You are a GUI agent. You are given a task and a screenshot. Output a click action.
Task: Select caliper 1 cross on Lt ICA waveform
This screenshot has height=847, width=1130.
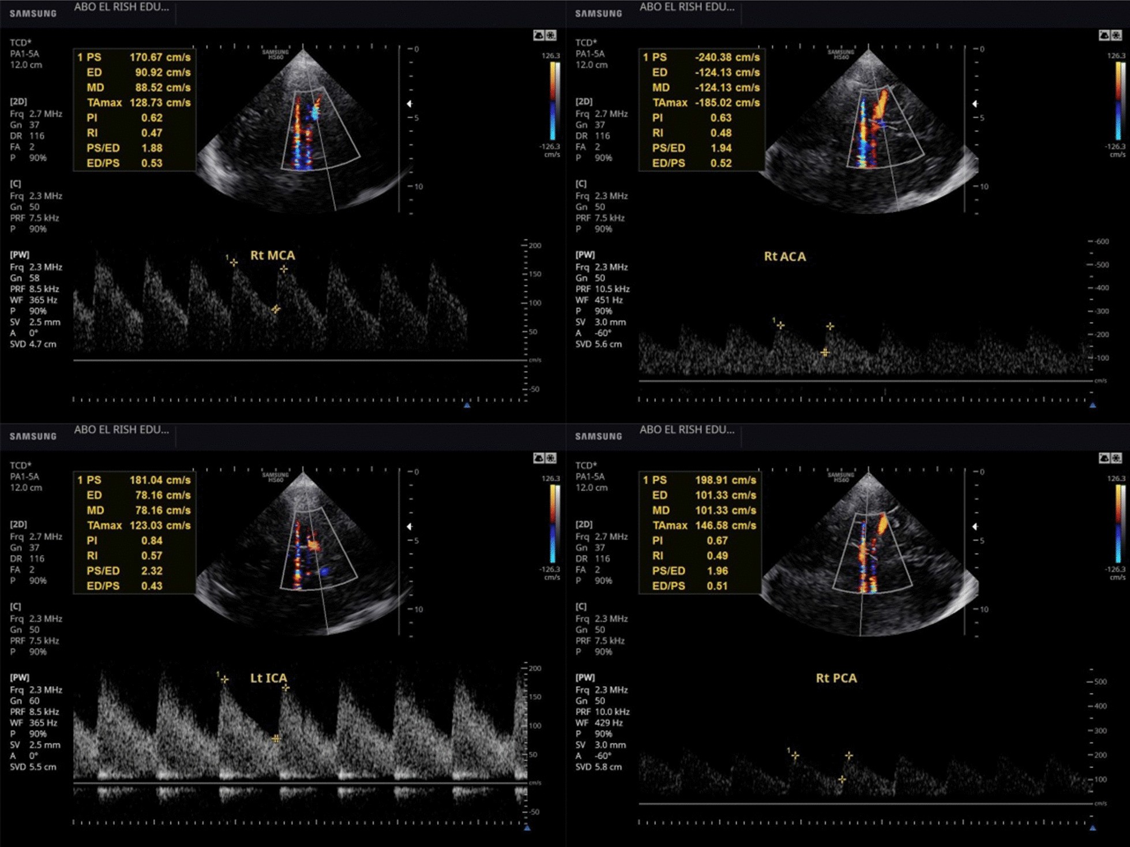(x=224, y=680)
